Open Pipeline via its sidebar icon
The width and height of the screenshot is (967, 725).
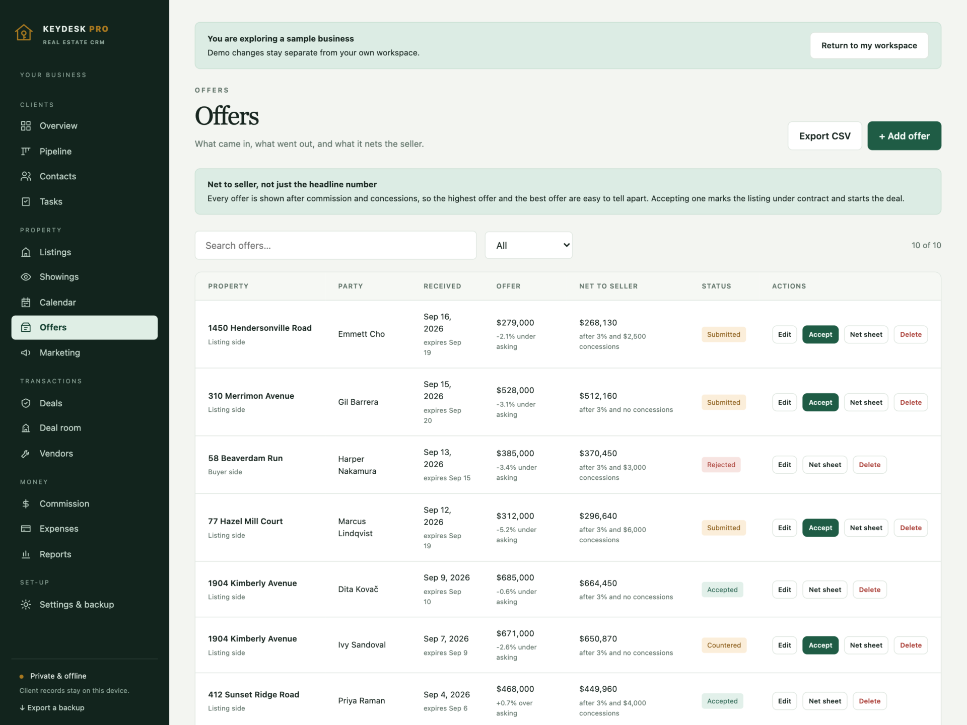[x=26, y=151]
